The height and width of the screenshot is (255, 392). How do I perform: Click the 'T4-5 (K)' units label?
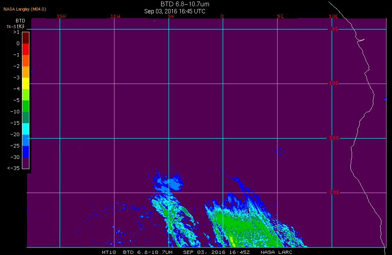15,27
